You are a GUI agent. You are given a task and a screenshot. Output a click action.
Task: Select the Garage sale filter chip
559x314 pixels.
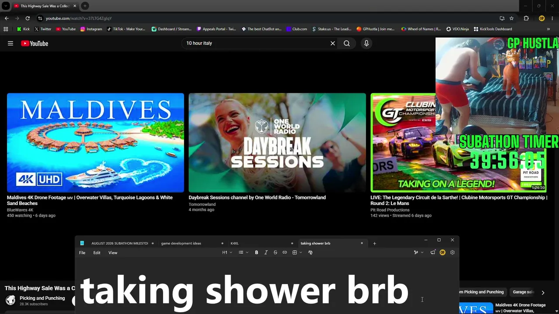tap(523, 292)
